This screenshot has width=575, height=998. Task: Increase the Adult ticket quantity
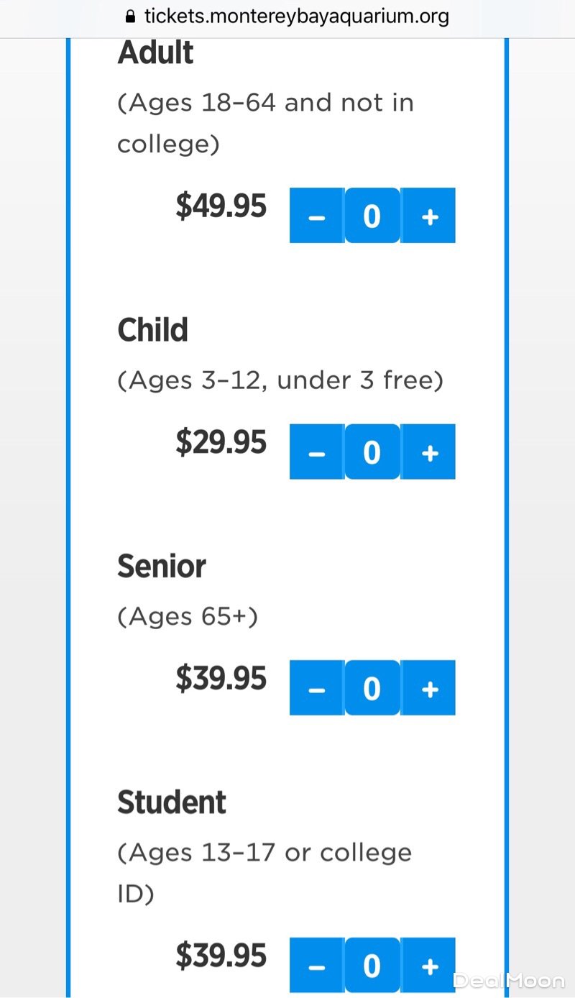tap(429, 216)
